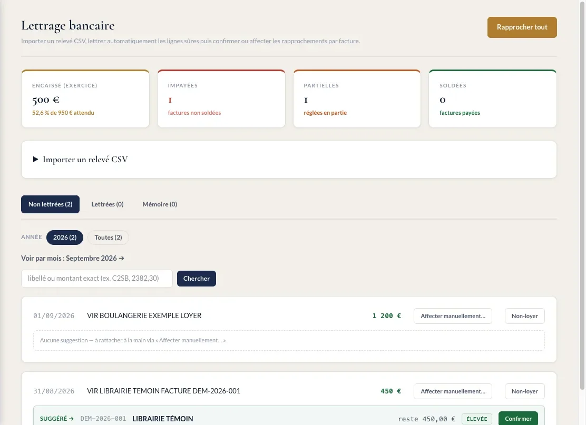Open the Voir par mois Septembre 2026 link
This screenshot has height=425, width=586.
click(73, 258)
